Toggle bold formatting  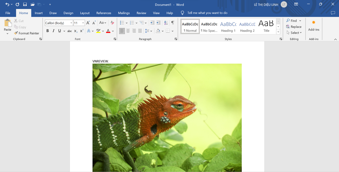click(48, 31)
